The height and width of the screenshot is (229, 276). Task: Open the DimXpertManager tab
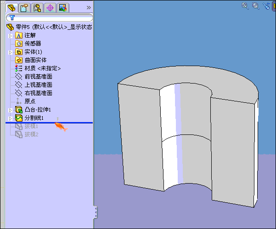tap(50, 8)
